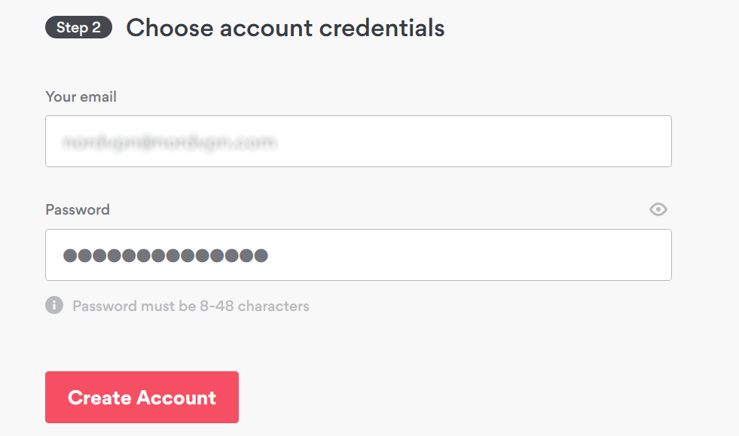Submit the form via the red button
Image resolution: width=739 pixels, height=436 pixels.
[x=142, y=397]
